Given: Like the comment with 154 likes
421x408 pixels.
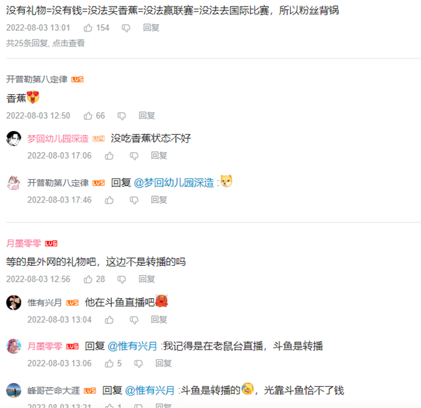Looking at the screenshot, I should pyautogui.click(x=88, y=28).
